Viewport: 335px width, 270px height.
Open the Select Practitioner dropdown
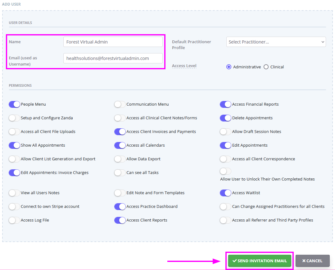[276, 42]
